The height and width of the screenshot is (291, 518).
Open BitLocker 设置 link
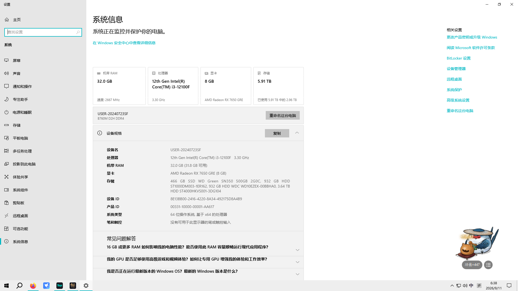459,58
